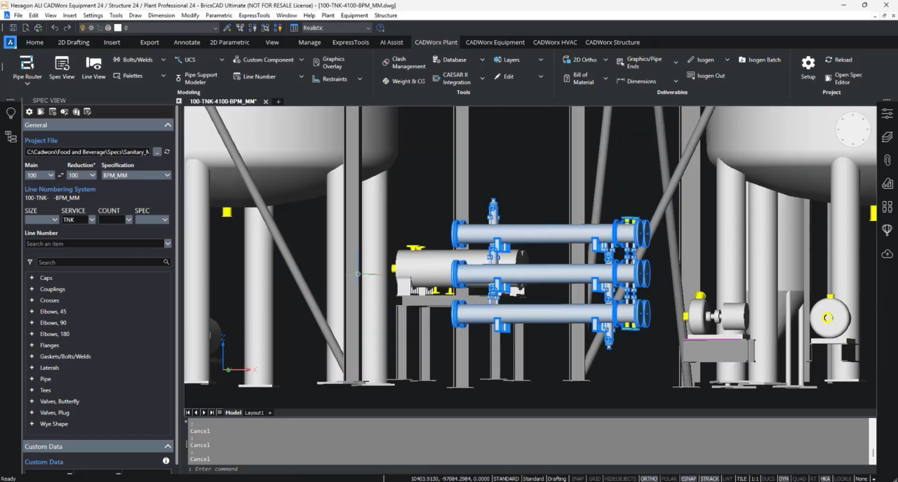This screenshot has height=482, width=898.
Task: Open the Reduction size dropdown
Action: click(81, 175)
